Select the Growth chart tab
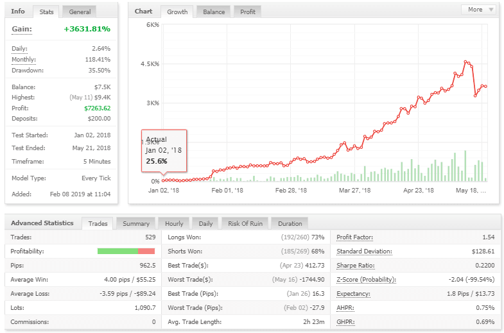 click(x=177, y=12)
